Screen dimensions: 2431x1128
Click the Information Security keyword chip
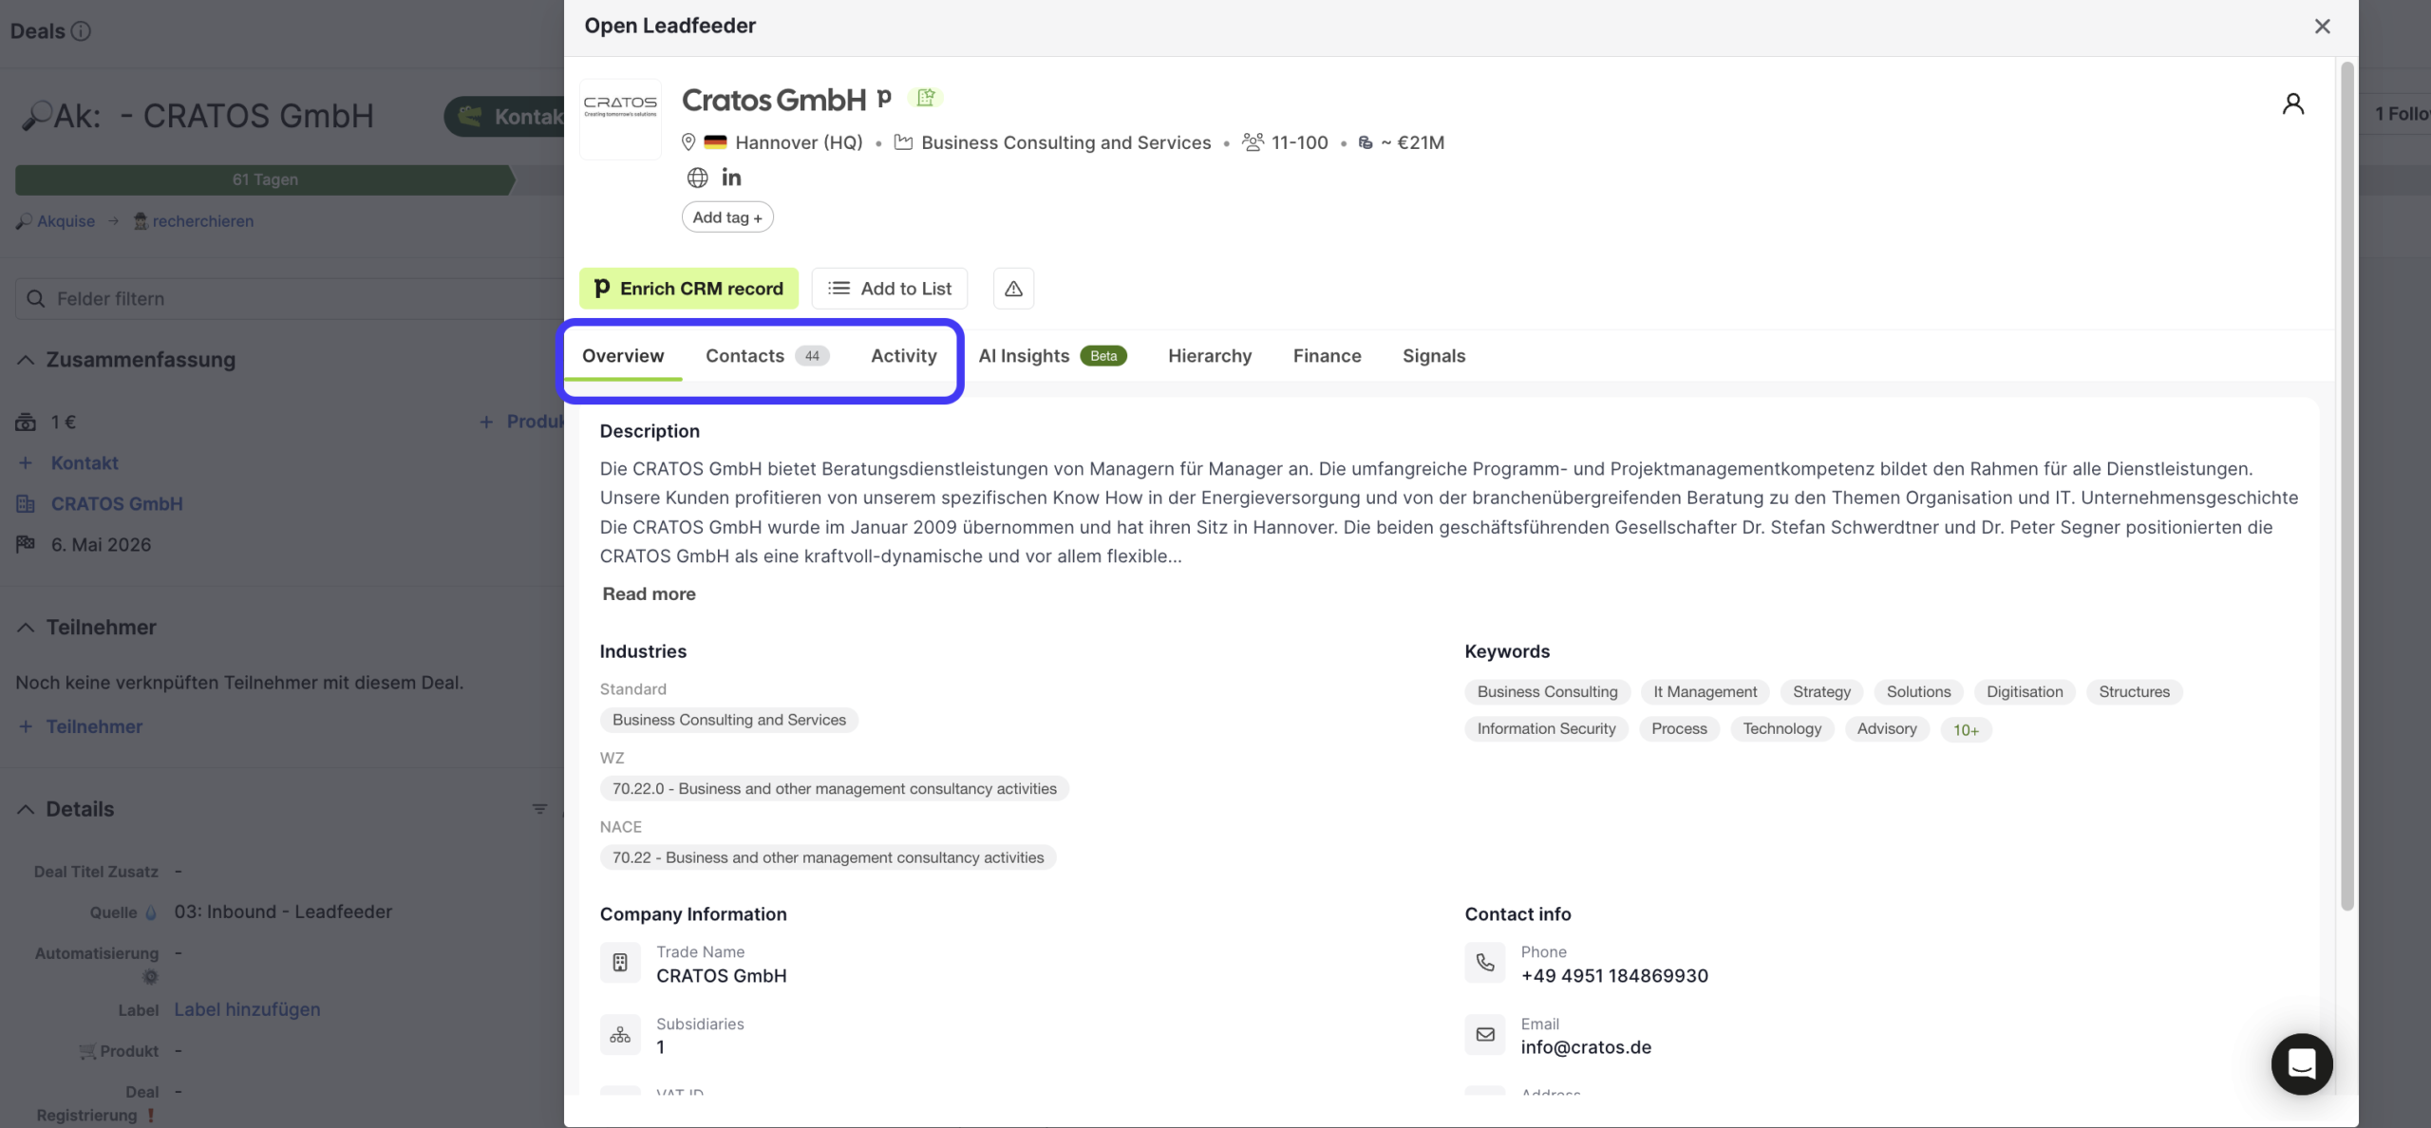click(1546, 729)
